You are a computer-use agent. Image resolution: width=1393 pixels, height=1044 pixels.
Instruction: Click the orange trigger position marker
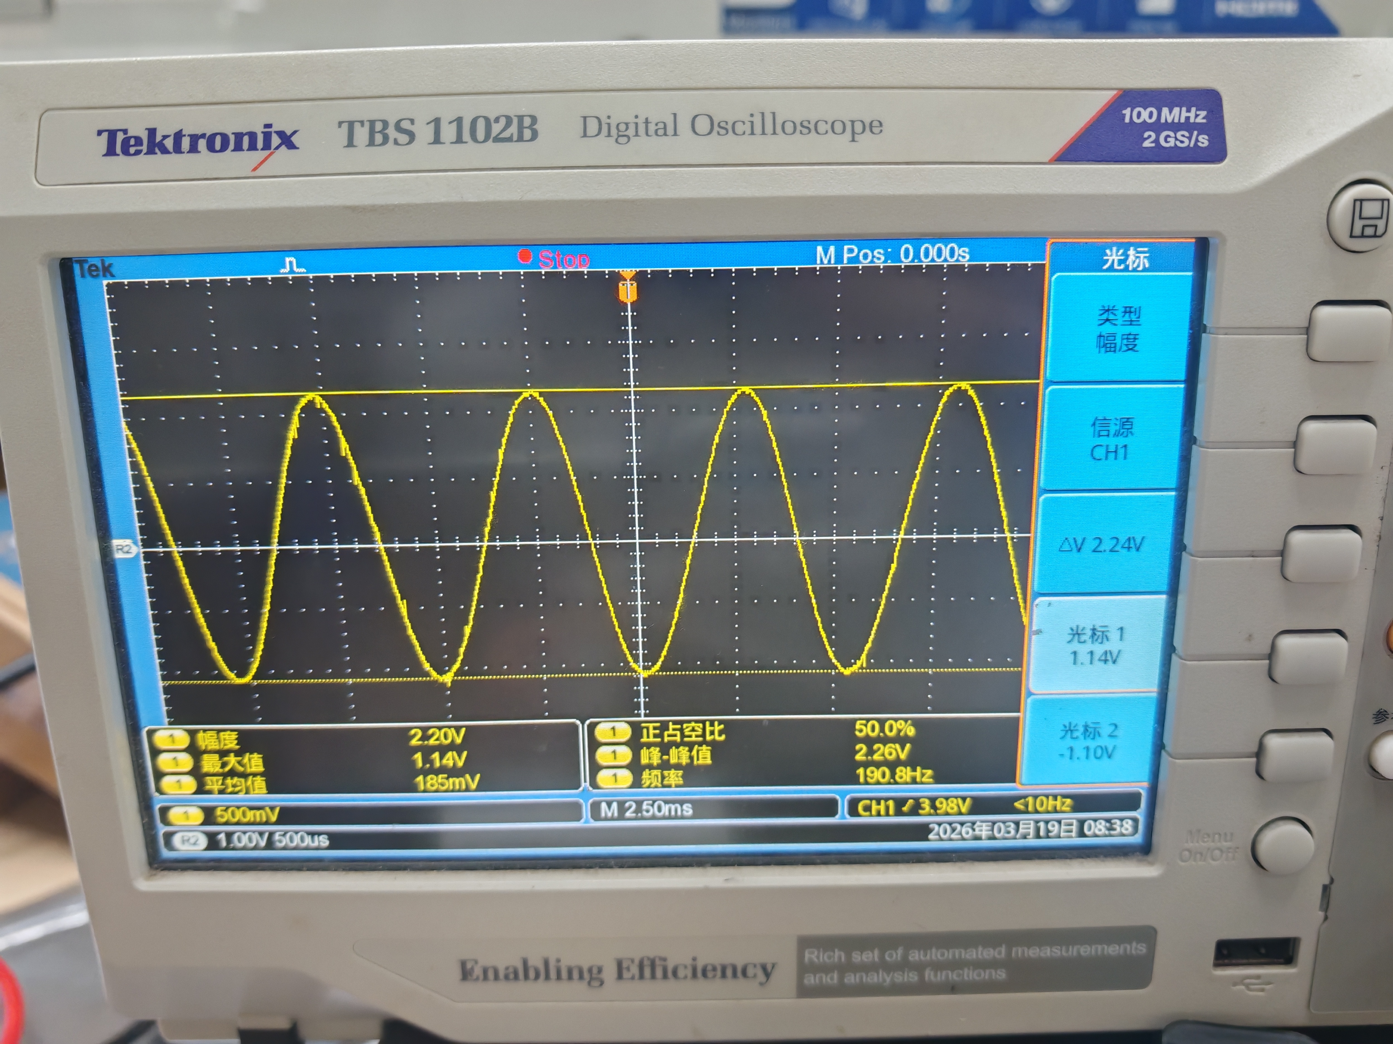pos(627,288)
